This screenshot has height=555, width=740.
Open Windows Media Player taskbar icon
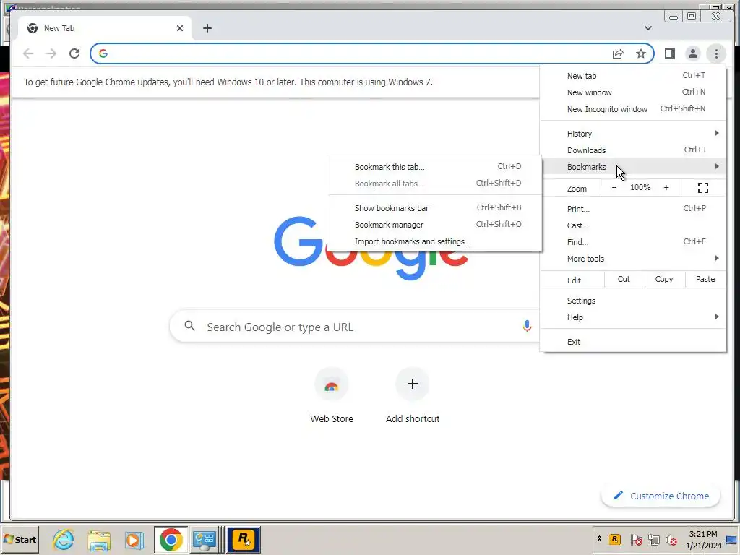tap(134, 540)
